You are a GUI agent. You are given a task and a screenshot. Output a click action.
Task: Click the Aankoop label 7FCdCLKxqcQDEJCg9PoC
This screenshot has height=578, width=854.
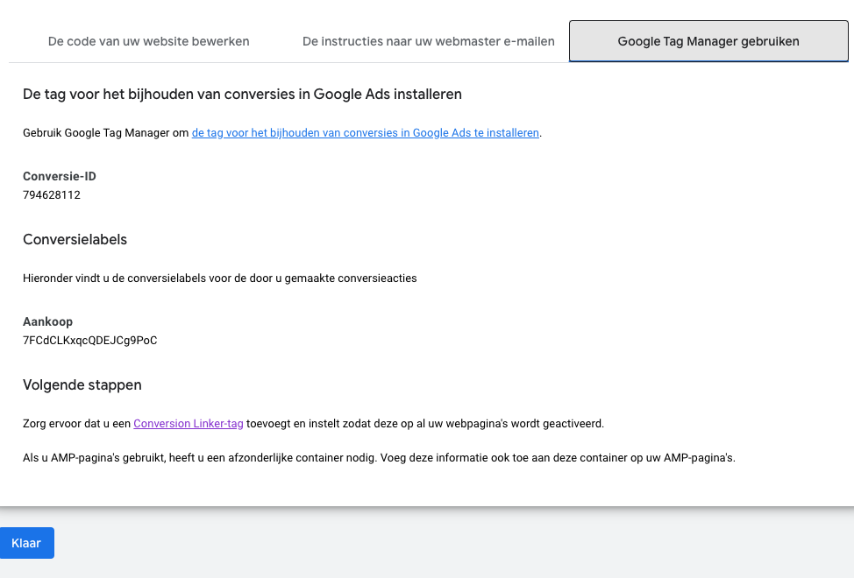[x=89, y=341]
